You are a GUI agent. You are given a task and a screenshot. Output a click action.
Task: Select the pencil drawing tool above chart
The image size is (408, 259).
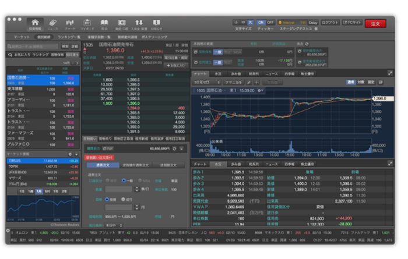(249, 82)
